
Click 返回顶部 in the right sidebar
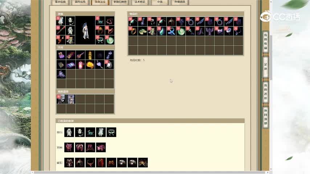point(265,117)
